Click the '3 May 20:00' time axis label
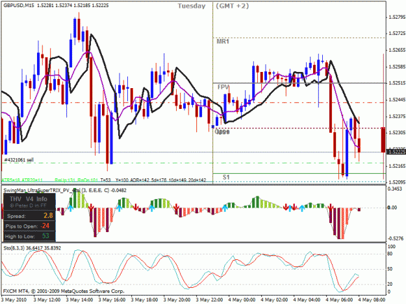Viewport: 406px width, 304px height. [x=177, y=300]
